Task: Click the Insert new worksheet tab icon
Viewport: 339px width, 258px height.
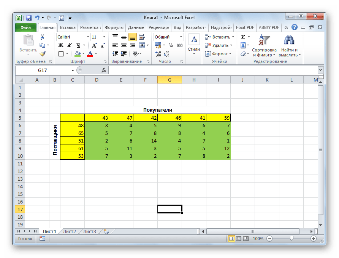Action: (106, 231)
